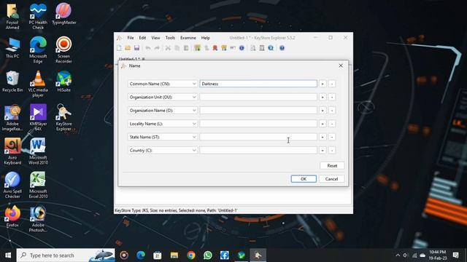Image resolution: width=467 pixels, height=262 pixels.
Task: Open the View menu
Action: [x=155, y=38]
